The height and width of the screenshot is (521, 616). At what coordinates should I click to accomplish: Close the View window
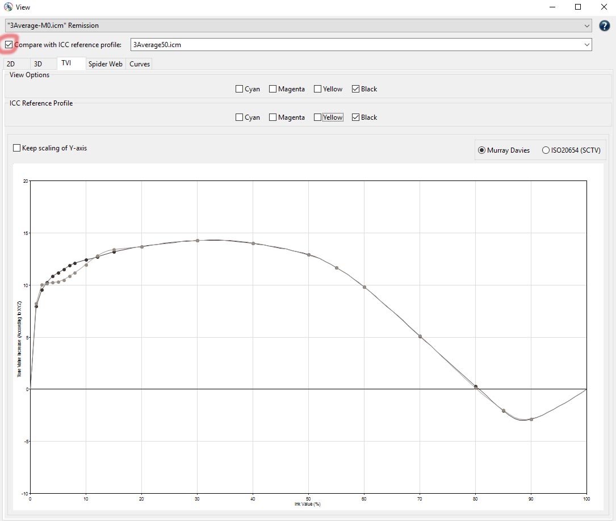[x=604, y=7]
